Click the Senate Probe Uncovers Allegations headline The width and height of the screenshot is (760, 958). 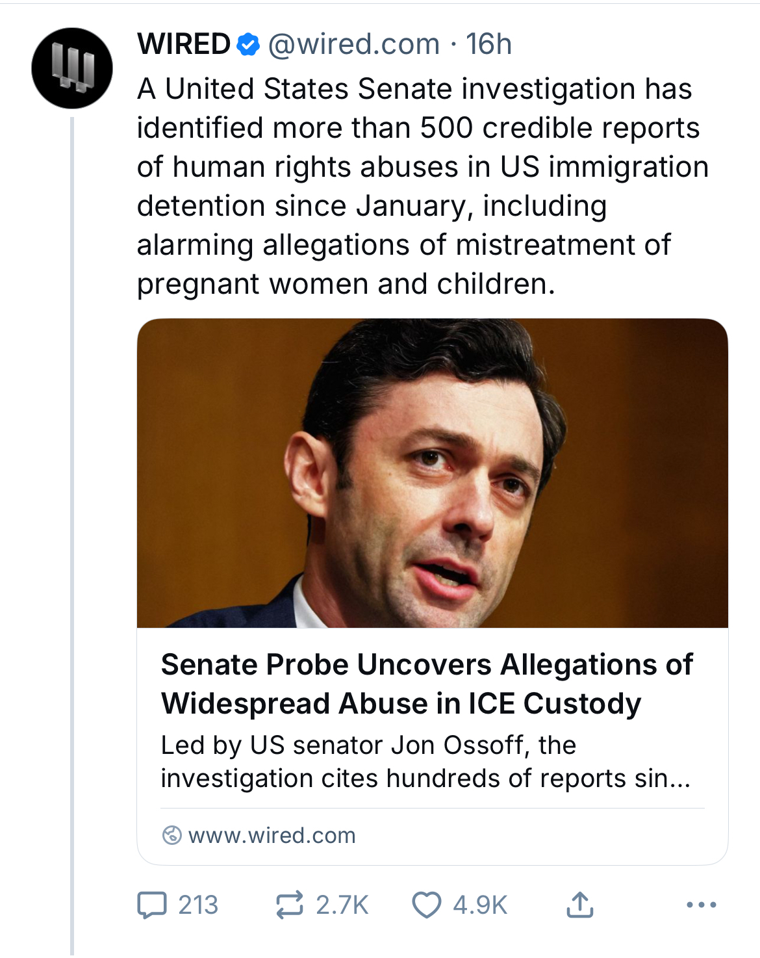427,684
